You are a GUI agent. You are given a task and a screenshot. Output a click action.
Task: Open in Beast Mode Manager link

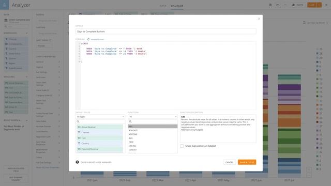point(96,162)
